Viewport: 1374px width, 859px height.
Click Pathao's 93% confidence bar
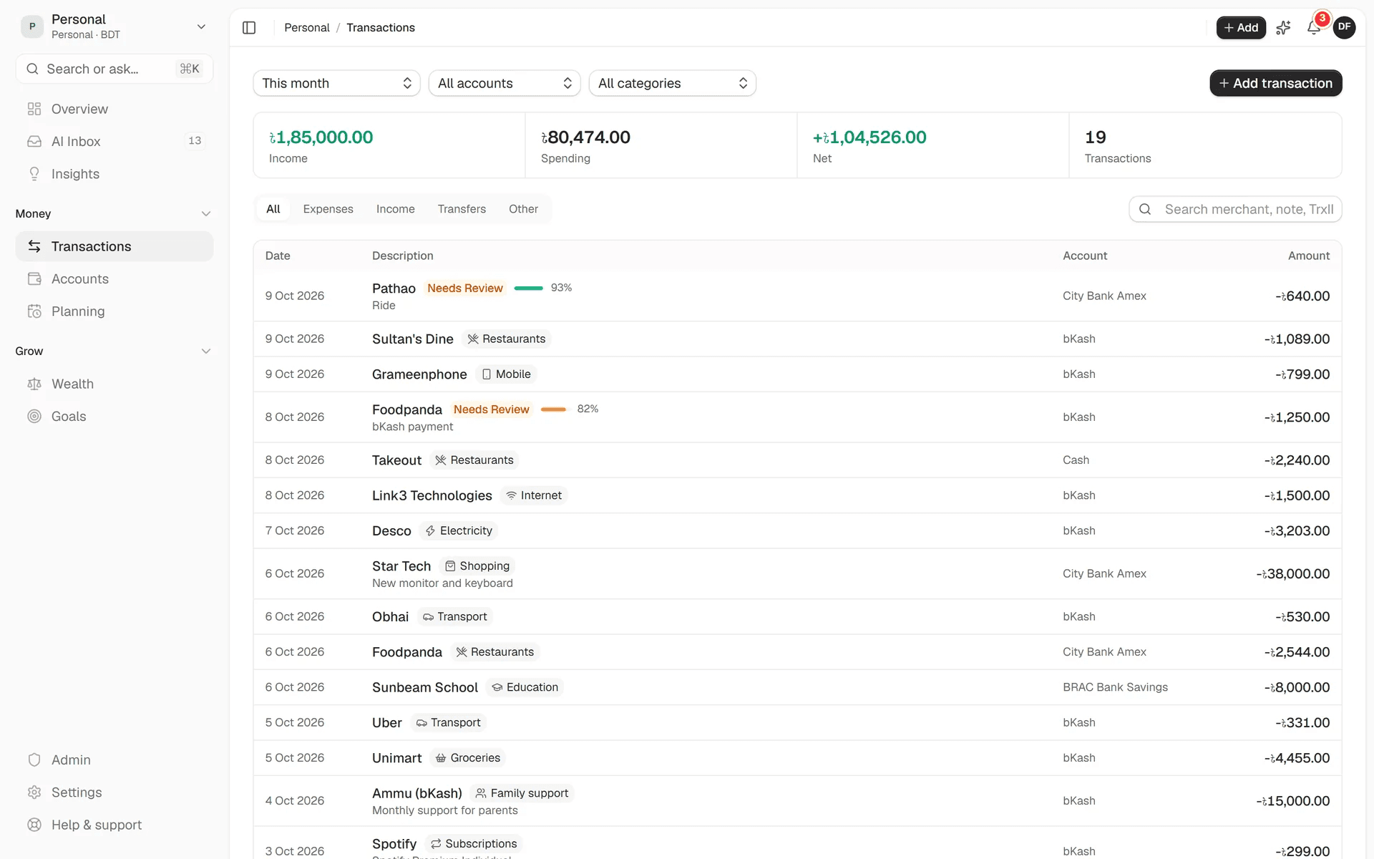pos(529,288)
